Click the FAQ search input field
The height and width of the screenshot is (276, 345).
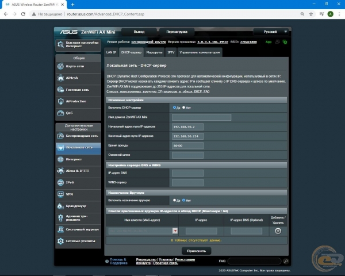pos(254,261)
